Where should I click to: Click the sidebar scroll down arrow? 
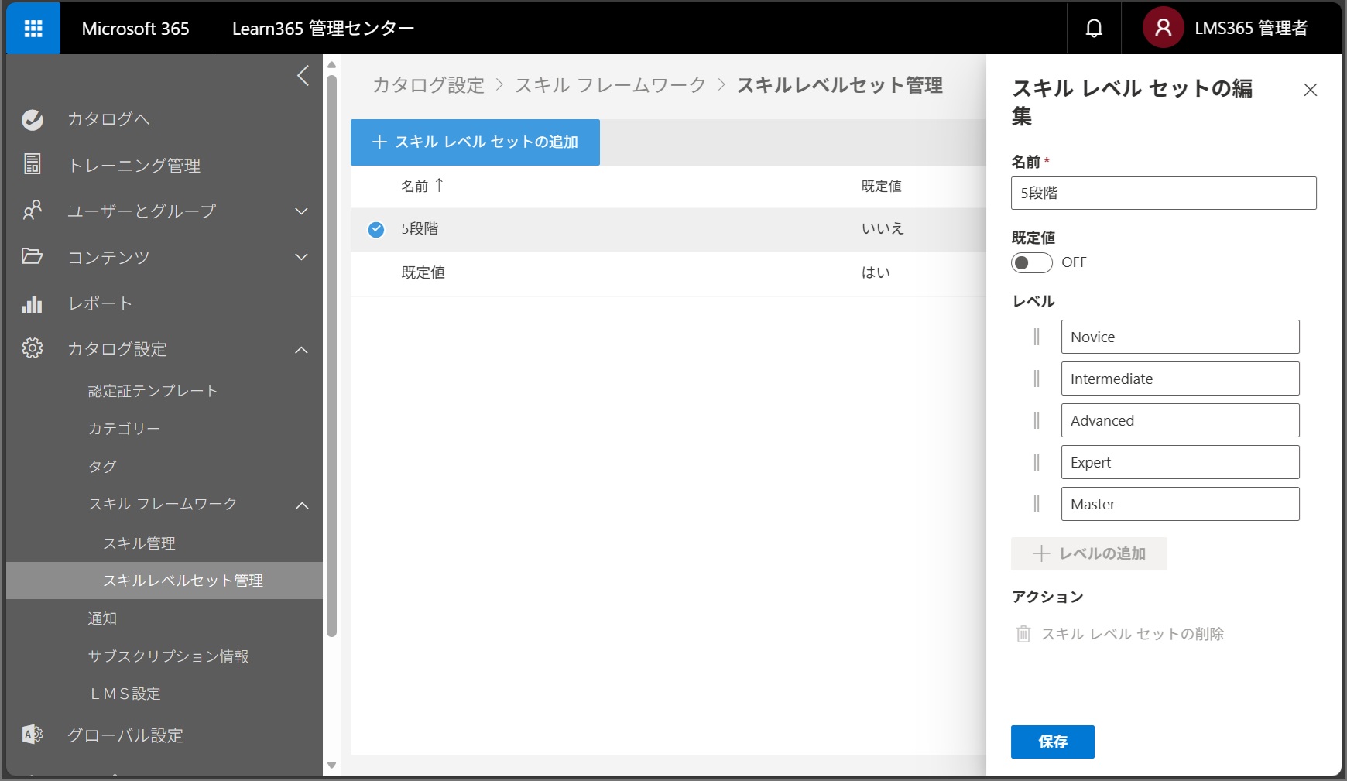pos(332,766)
